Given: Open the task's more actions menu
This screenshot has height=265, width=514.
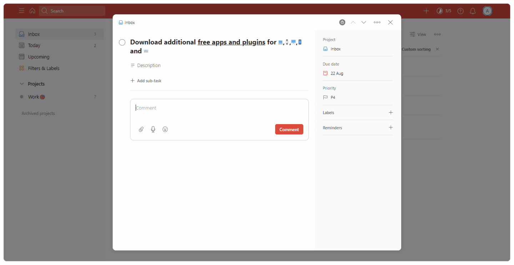Looking at the screenshot, I should click(377, 22).
